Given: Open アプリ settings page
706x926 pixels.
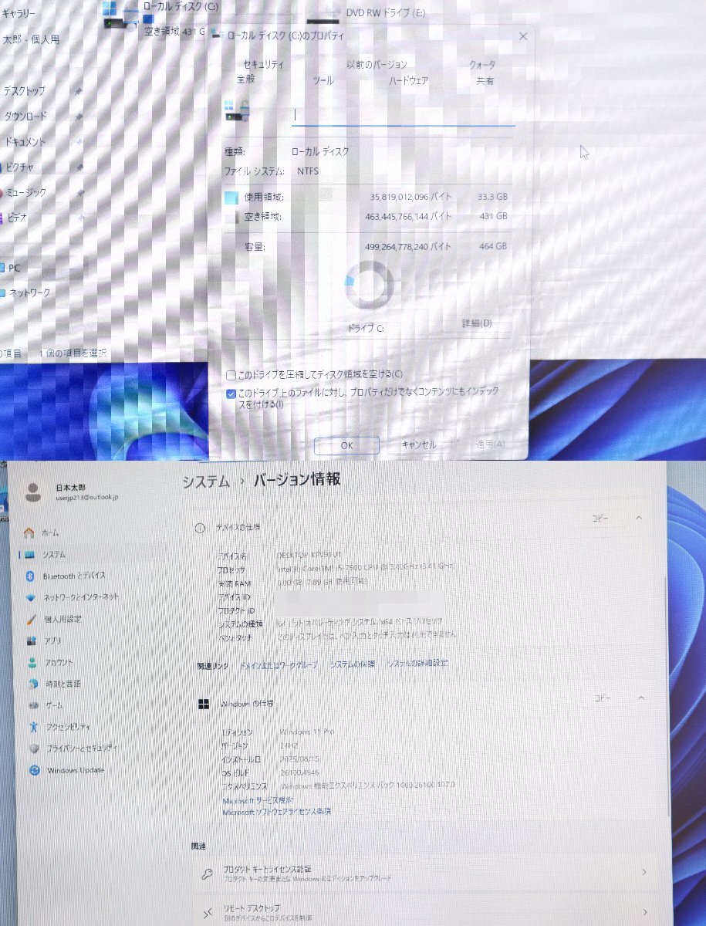Looking at the screenshot, I should [x=43, y=640].
